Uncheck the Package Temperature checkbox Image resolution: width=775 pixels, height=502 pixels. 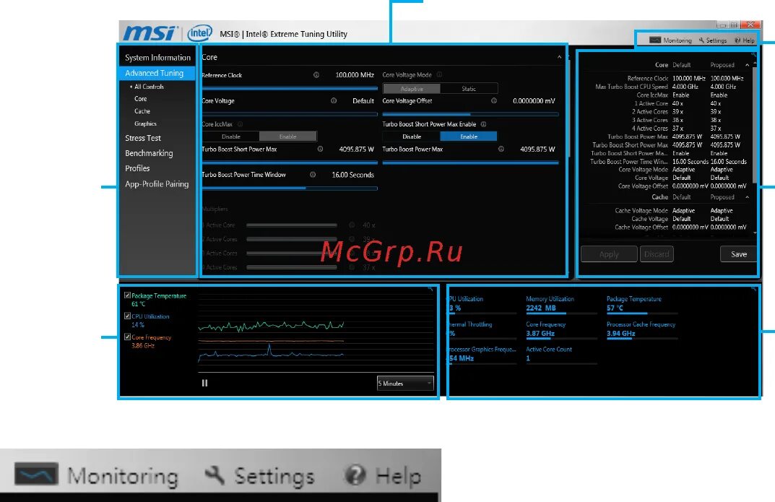click(128, 295)
